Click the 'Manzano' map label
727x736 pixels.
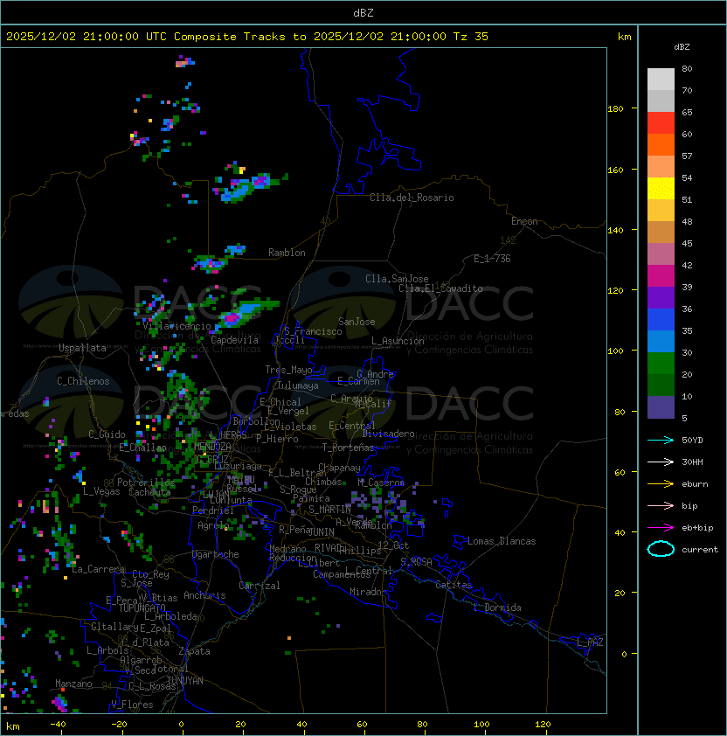pos(73,684)
